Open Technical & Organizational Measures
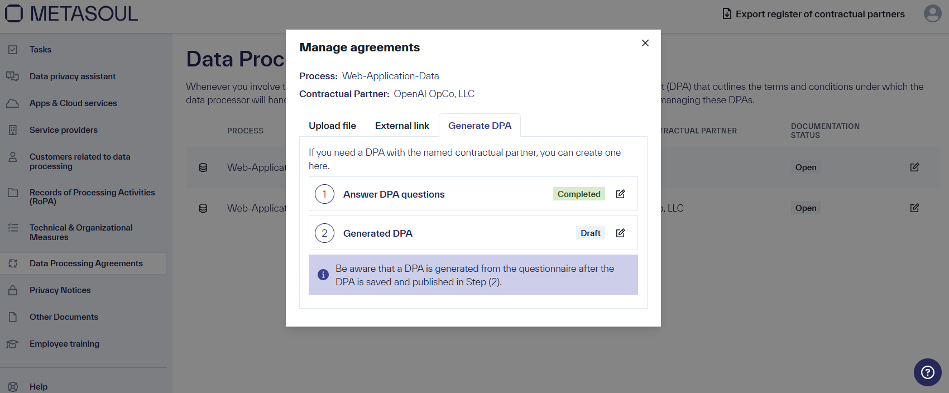This screenshot has width=949, height=393. click(x=81, y=232)
